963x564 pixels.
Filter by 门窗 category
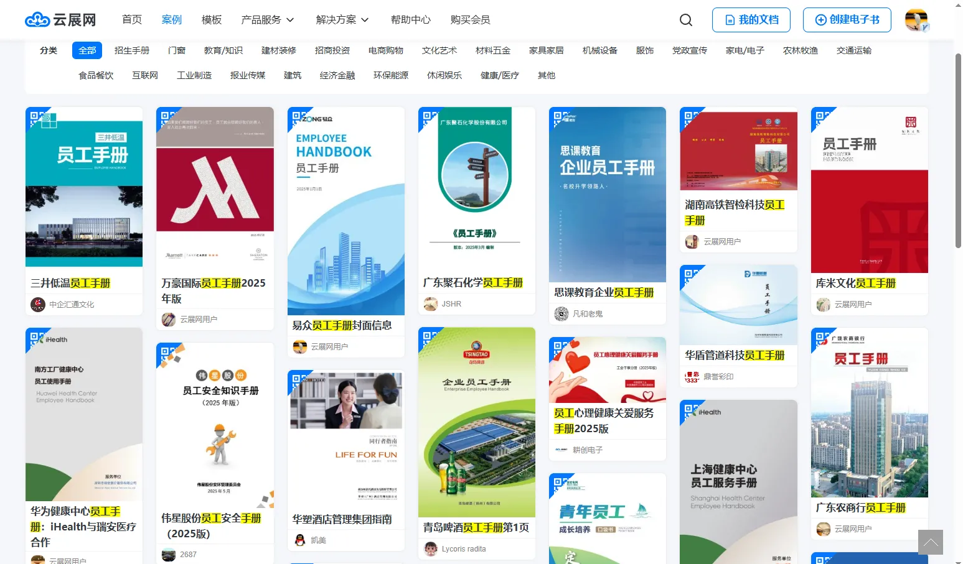[177, 50]
